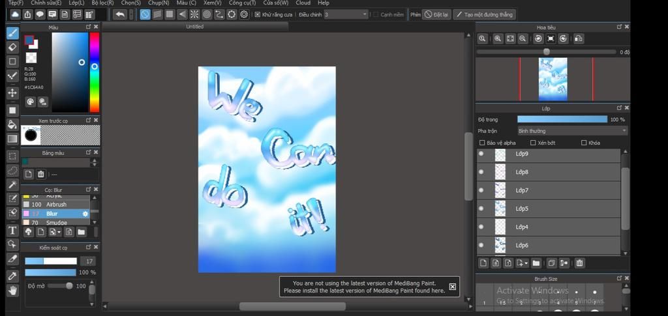The width and height of the screenshot is (668, 316).
Task: Click the Đặt lại reset button
Action: pos(436,14)
